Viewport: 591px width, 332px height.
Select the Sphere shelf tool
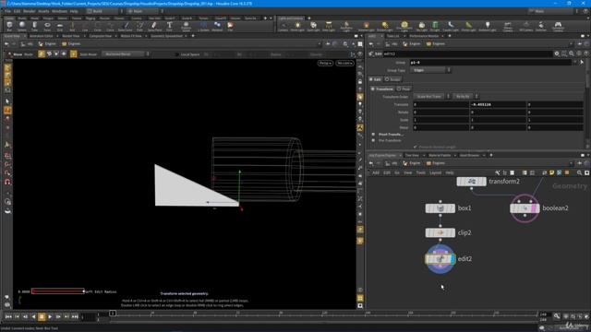click(22, 27)
